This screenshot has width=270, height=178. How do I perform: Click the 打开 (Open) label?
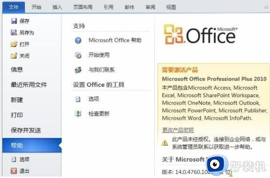[24, 44]
